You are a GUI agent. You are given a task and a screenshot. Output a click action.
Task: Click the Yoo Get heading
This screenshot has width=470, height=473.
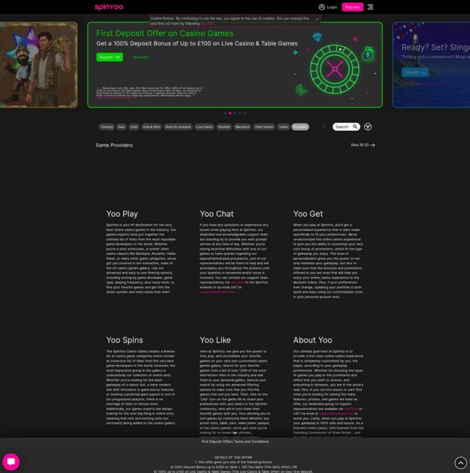tap(308, 214)
